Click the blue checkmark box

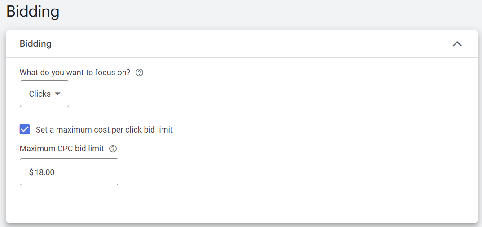click(25, 130)
